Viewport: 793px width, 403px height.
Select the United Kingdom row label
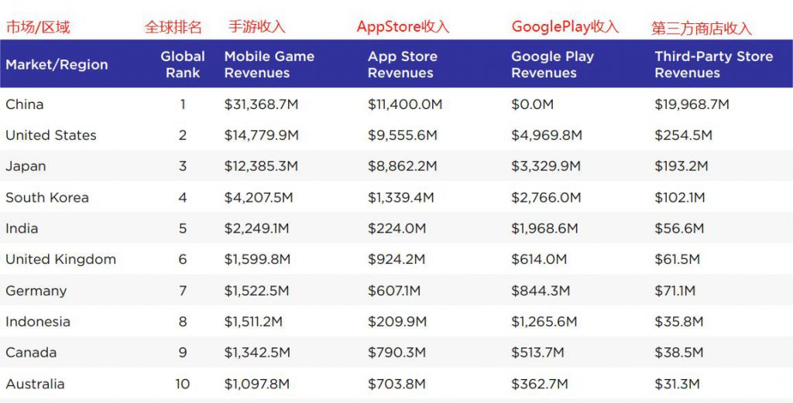point(60,260)
